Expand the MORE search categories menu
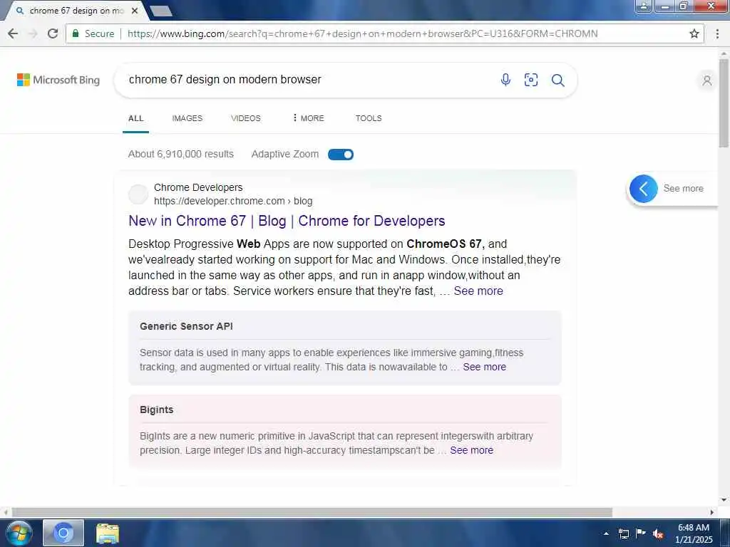The height and width of the screenshot is (547, 730). [x=308, y=118]
